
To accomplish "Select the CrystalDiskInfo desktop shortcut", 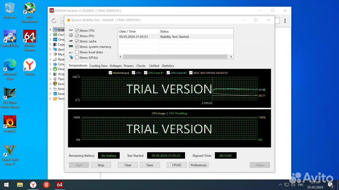I will (x=10, y=38).
